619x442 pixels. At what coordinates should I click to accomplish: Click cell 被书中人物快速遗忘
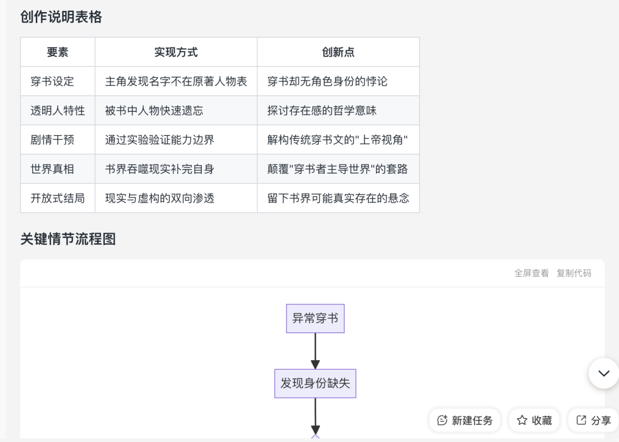(x=176, y=111)
